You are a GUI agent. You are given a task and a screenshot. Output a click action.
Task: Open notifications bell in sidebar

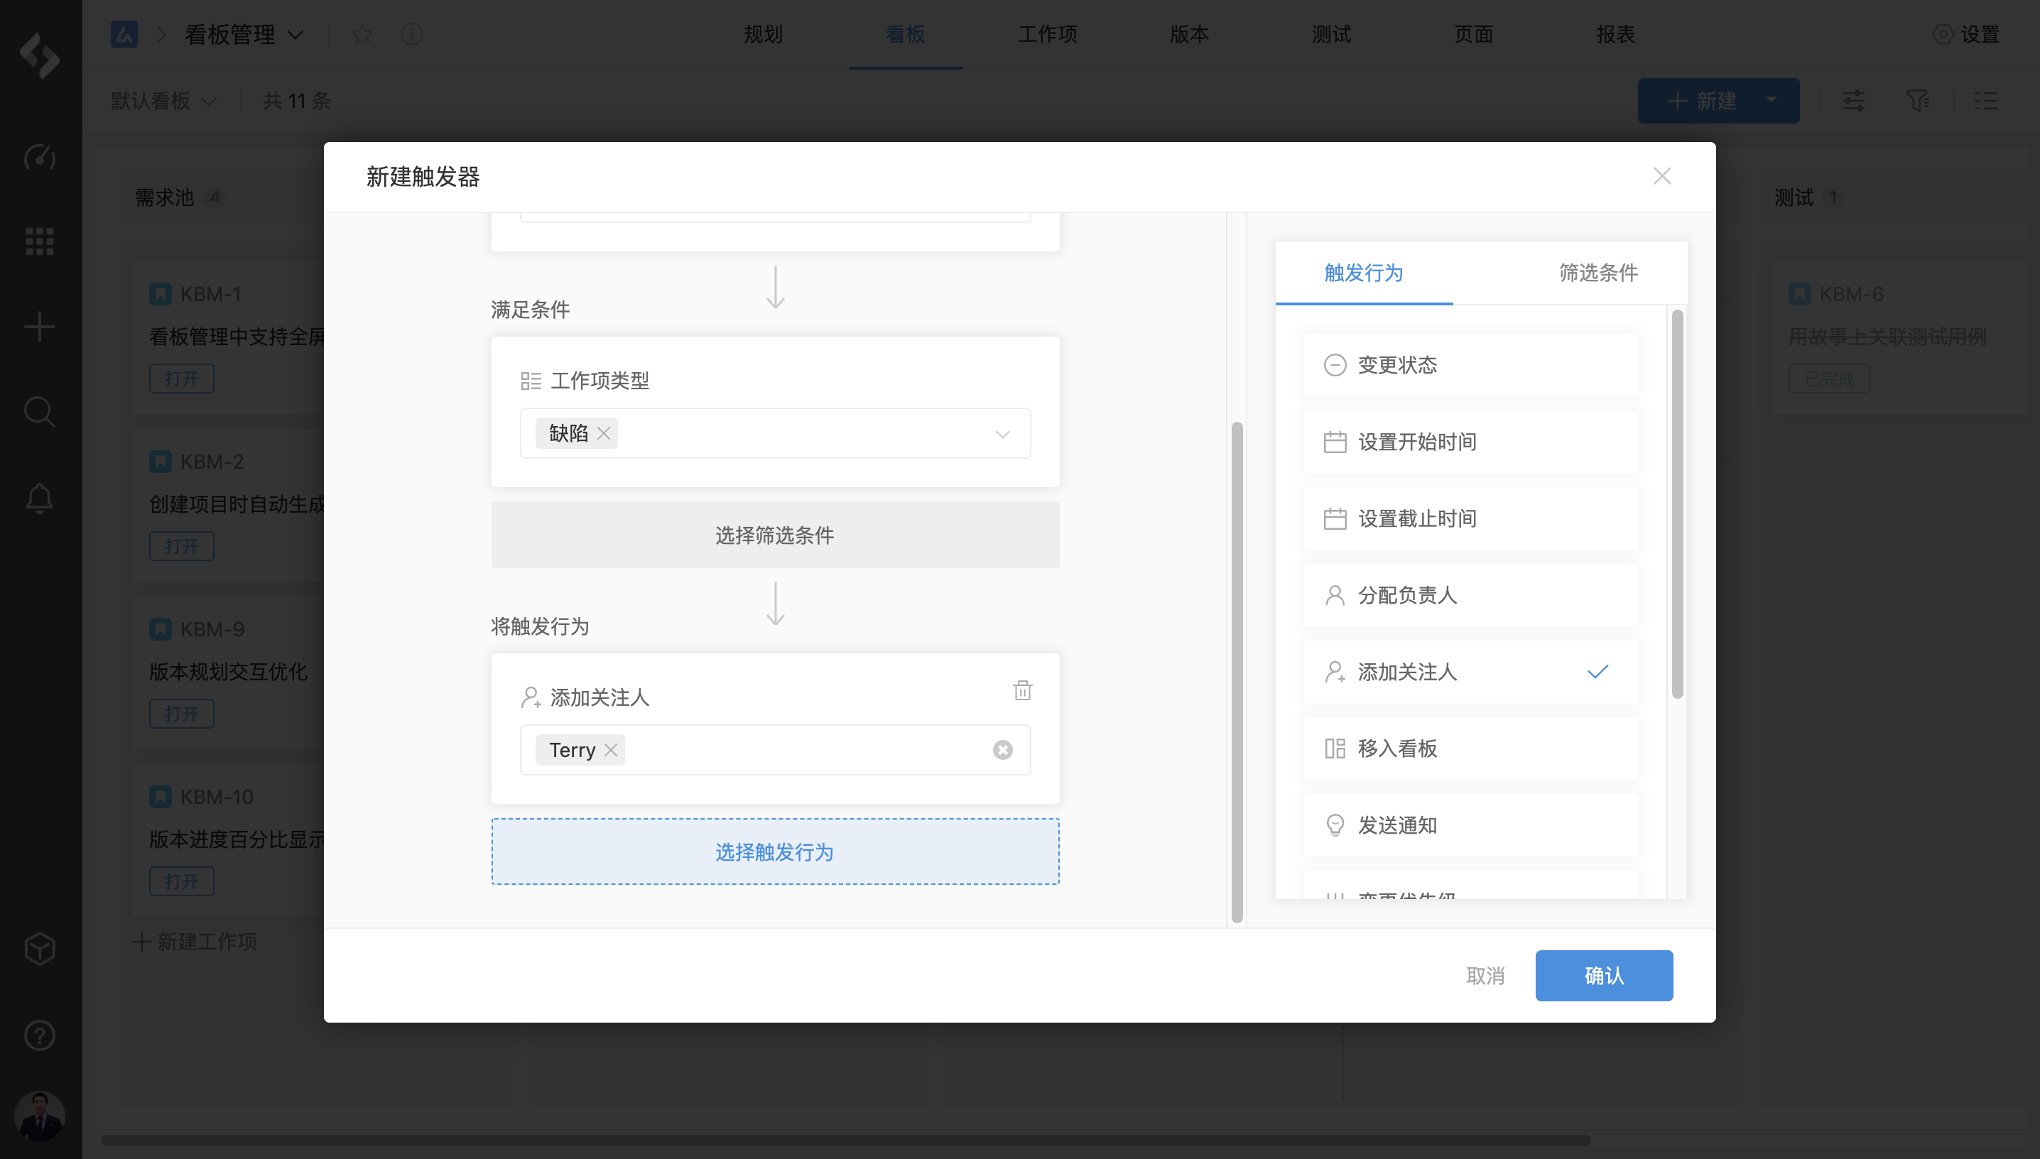point(39,499)
